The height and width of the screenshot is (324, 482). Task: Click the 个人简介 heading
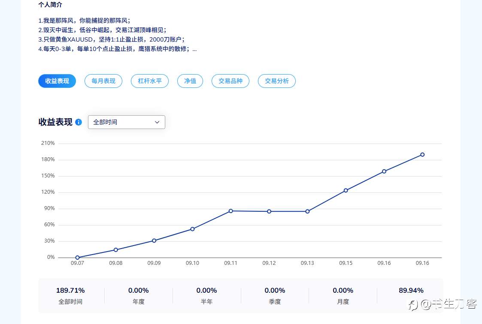coord(50,5)
